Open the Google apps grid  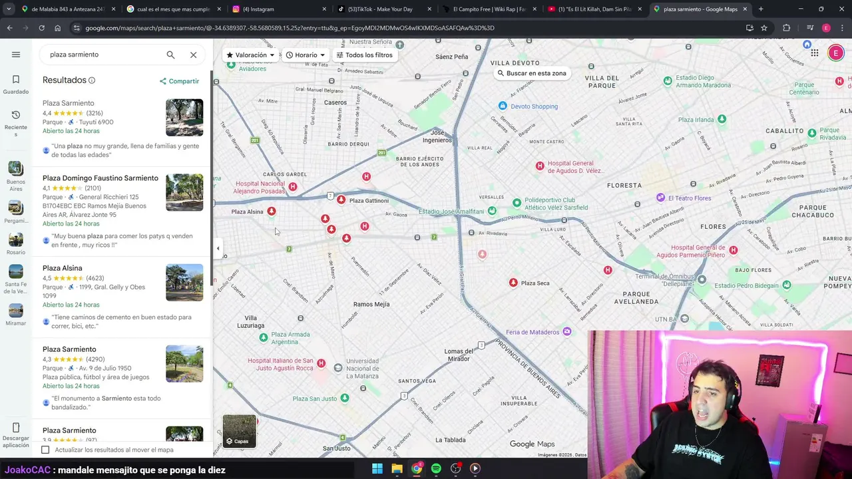point(814,53)
